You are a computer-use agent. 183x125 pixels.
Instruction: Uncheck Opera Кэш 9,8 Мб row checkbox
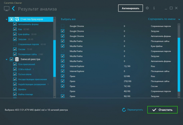(x=63, y=76)
